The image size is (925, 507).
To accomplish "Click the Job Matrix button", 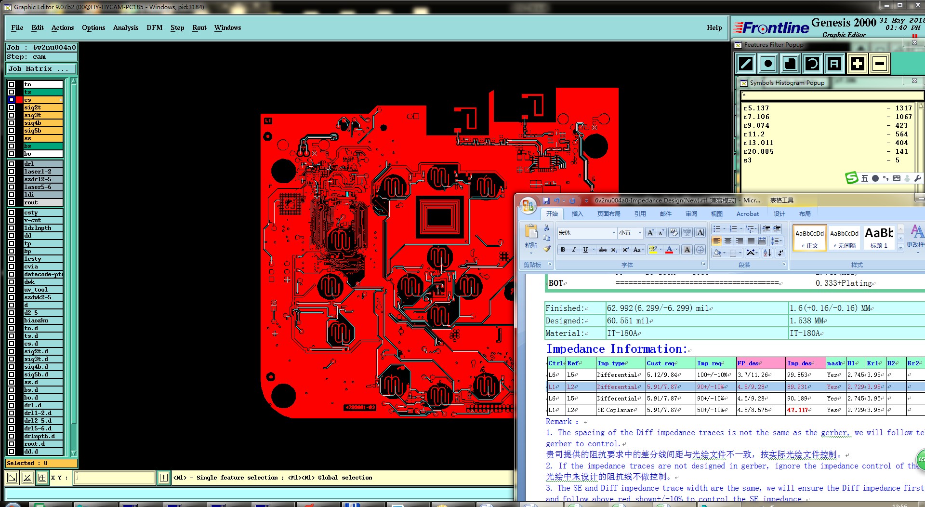I will coord(41,69).
